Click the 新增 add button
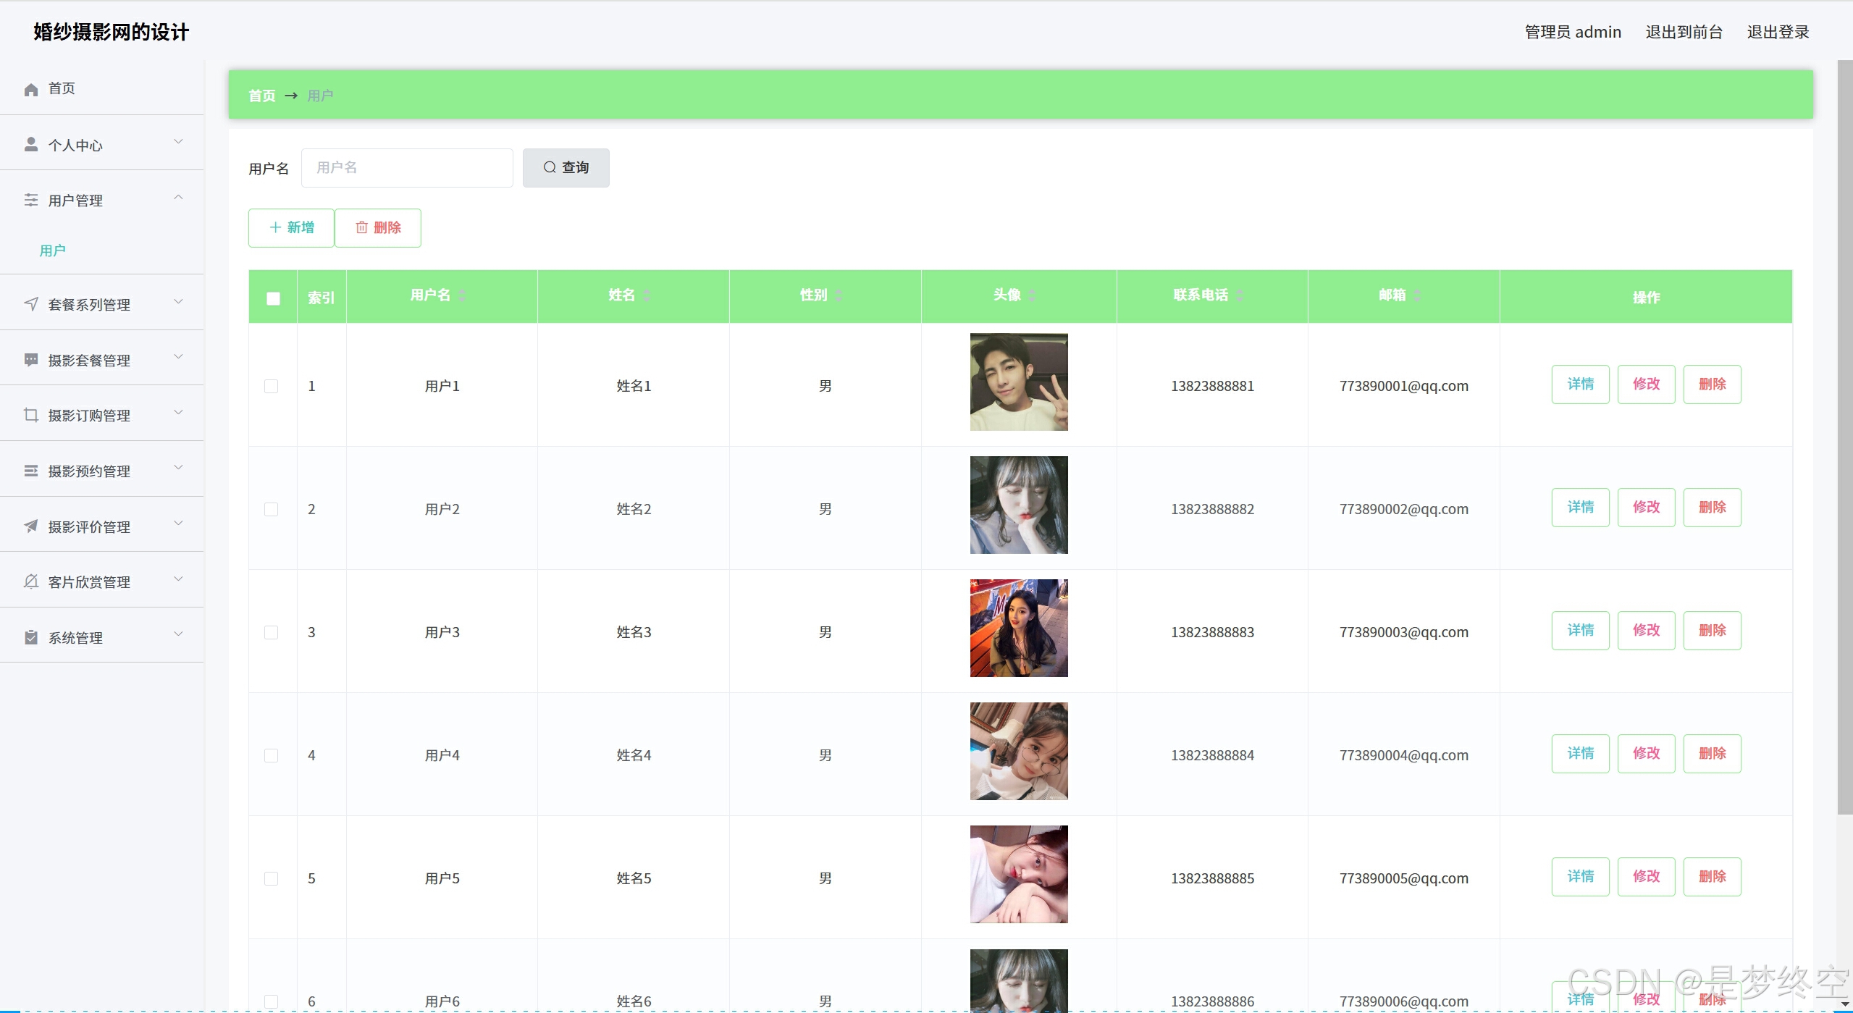 click(x=291, y=228)
